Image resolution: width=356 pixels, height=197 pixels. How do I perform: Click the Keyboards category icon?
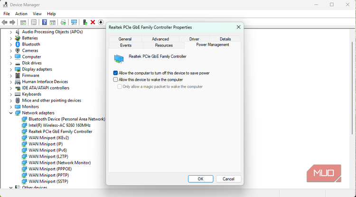point(18,94)
